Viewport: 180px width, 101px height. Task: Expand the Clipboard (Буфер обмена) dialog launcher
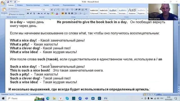click(24, 17)
